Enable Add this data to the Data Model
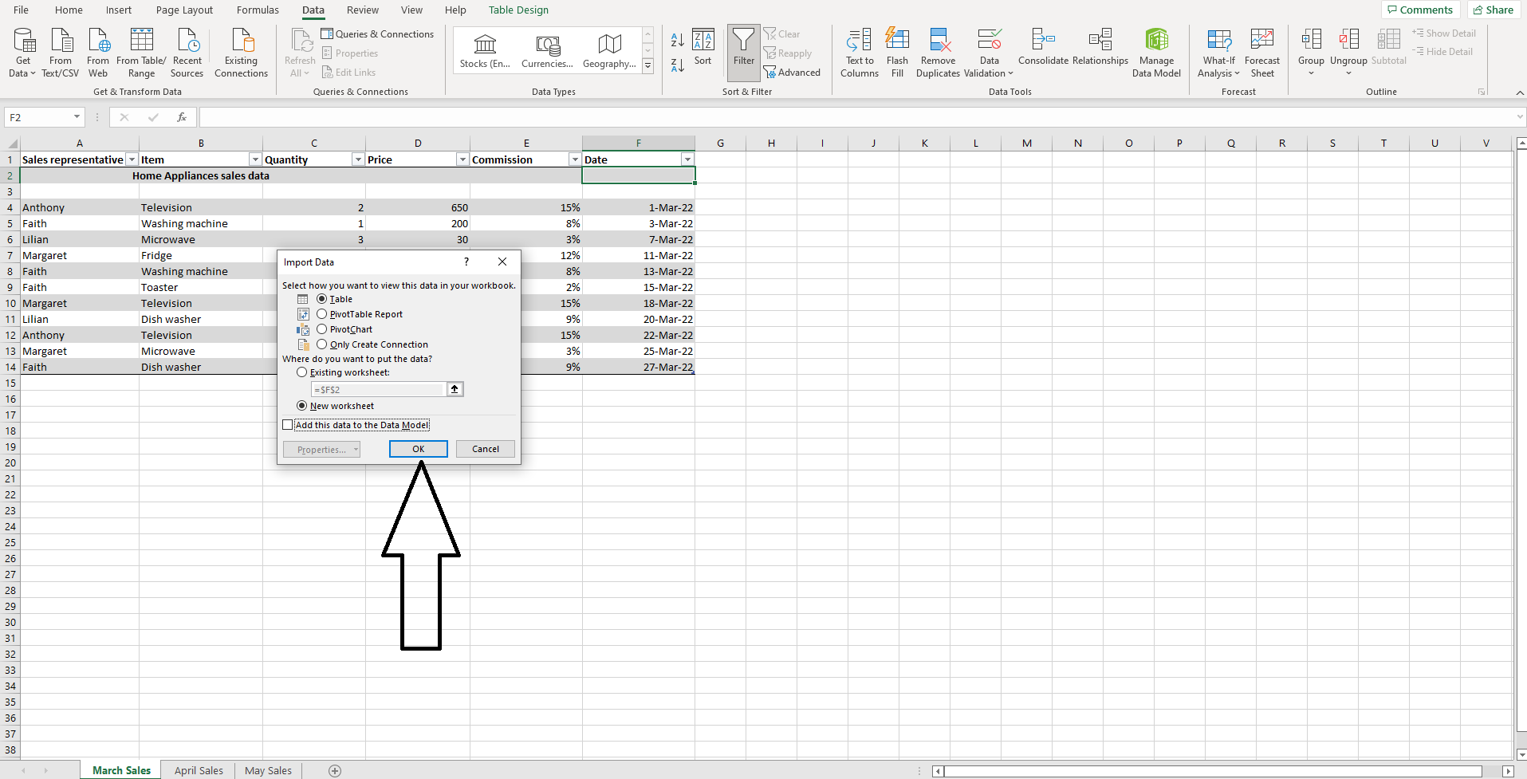1527x779 pixels. [288, 424]
